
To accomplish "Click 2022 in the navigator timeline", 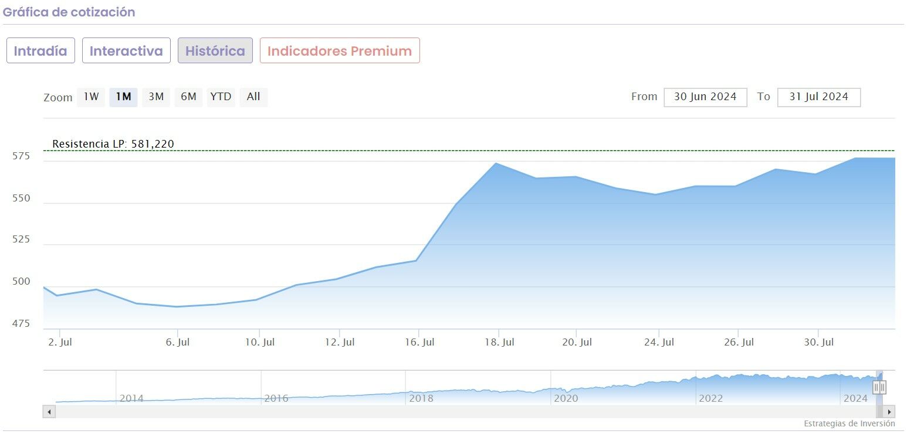I will [710, 398].
